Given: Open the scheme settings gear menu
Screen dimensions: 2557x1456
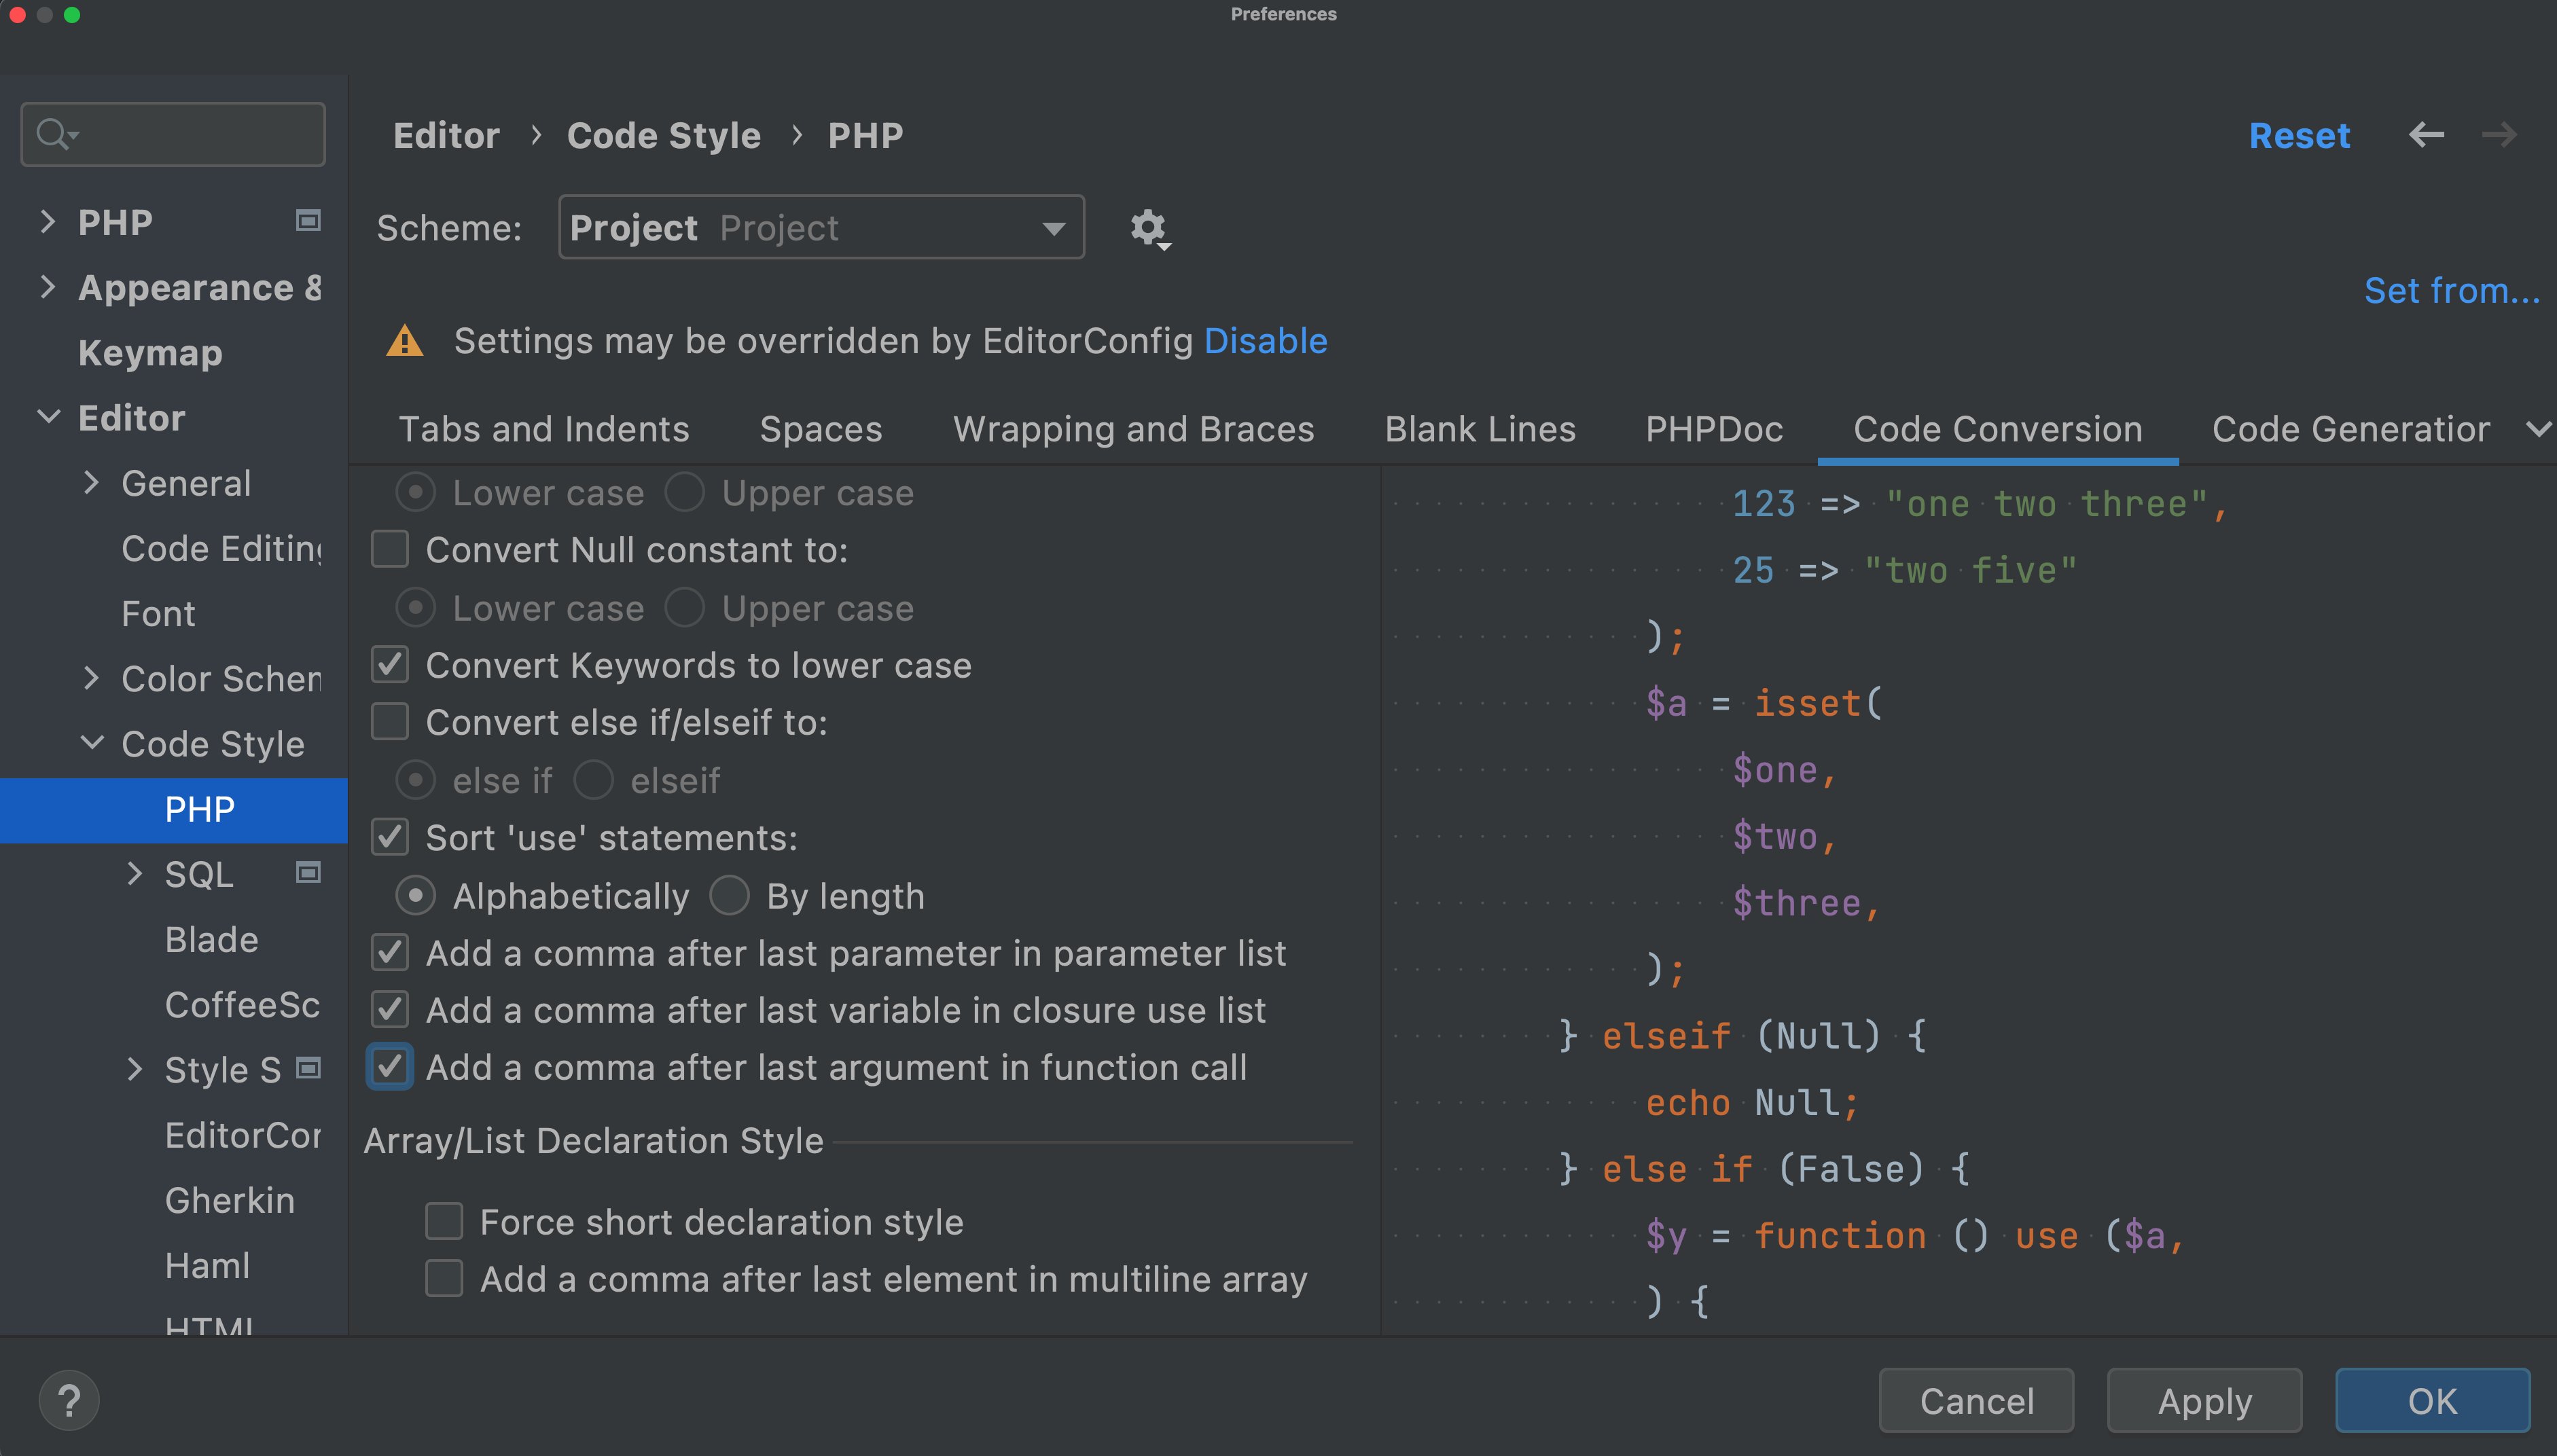Looking at the screenshot, I should pyautogui.click(x=1148, y=229).
